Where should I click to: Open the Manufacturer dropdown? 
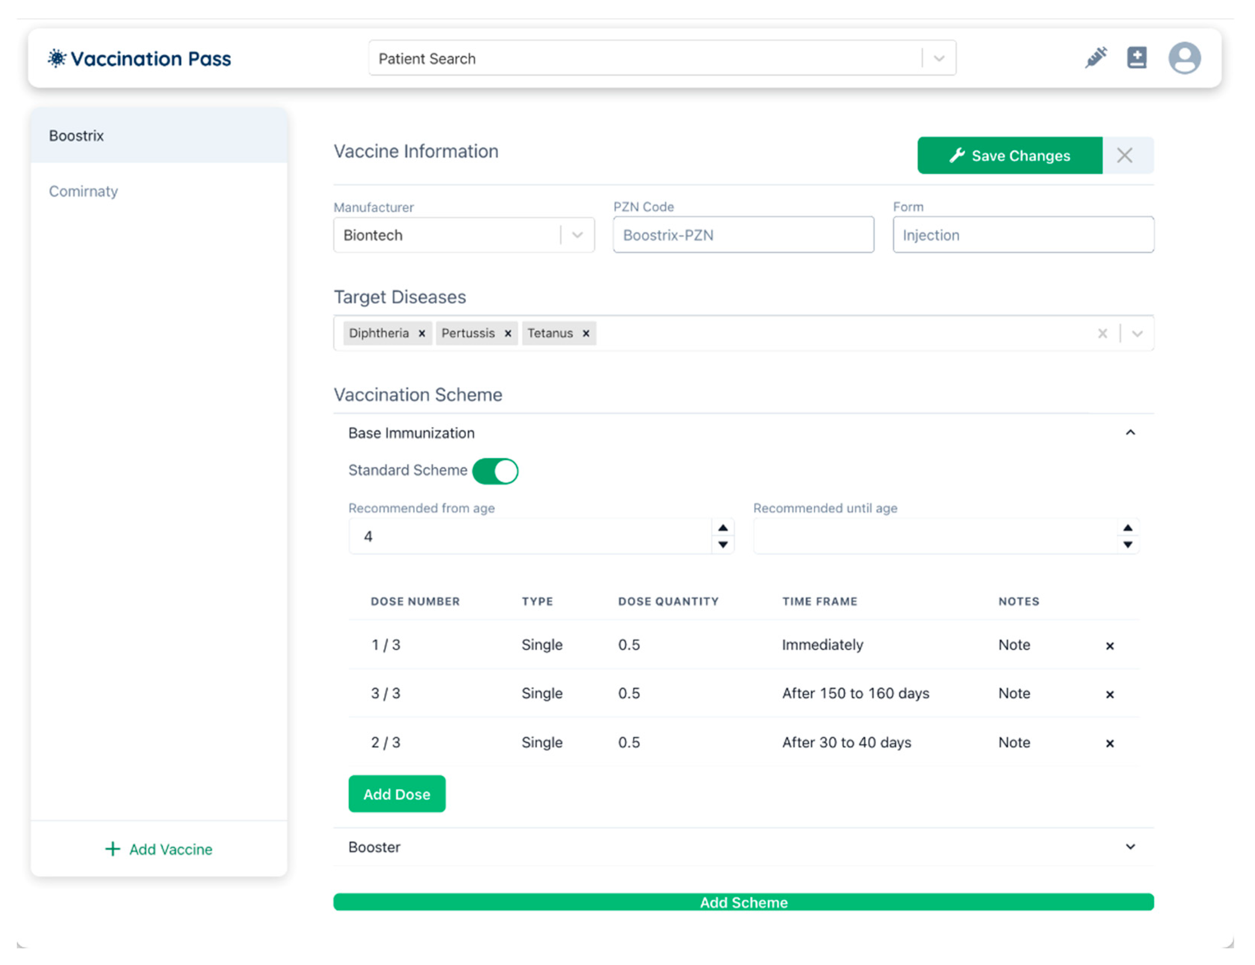(578, 235)
